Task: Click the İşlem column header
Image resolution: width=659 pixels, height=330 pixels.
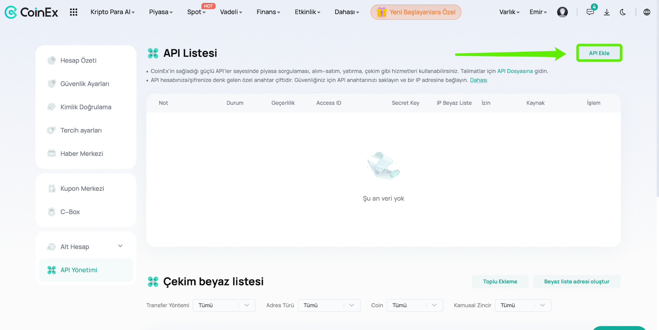Action: pyautogui.click(x=594, y=103)
